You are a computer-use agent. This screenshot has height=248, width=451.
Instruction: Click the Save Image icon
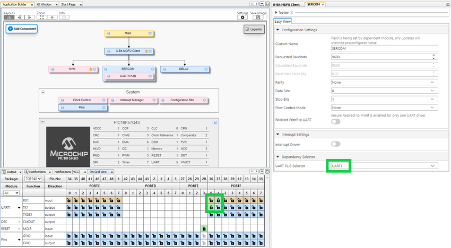click(258, 17)
